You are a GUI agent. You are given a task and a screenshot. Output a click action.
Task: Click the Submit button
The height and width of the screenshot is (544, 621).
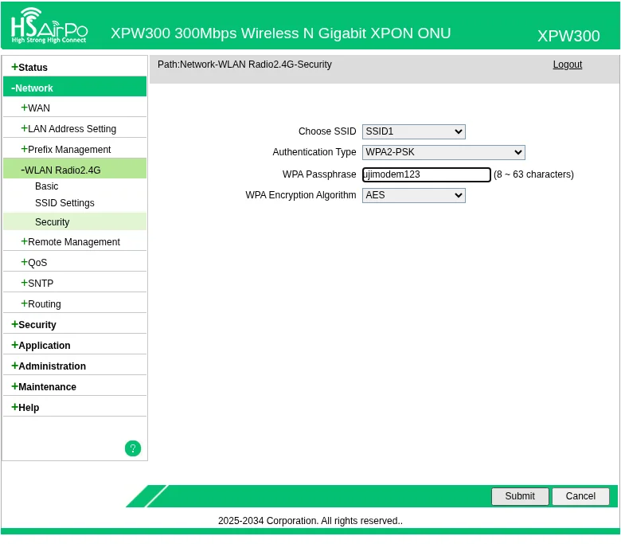tap(520, 496)
